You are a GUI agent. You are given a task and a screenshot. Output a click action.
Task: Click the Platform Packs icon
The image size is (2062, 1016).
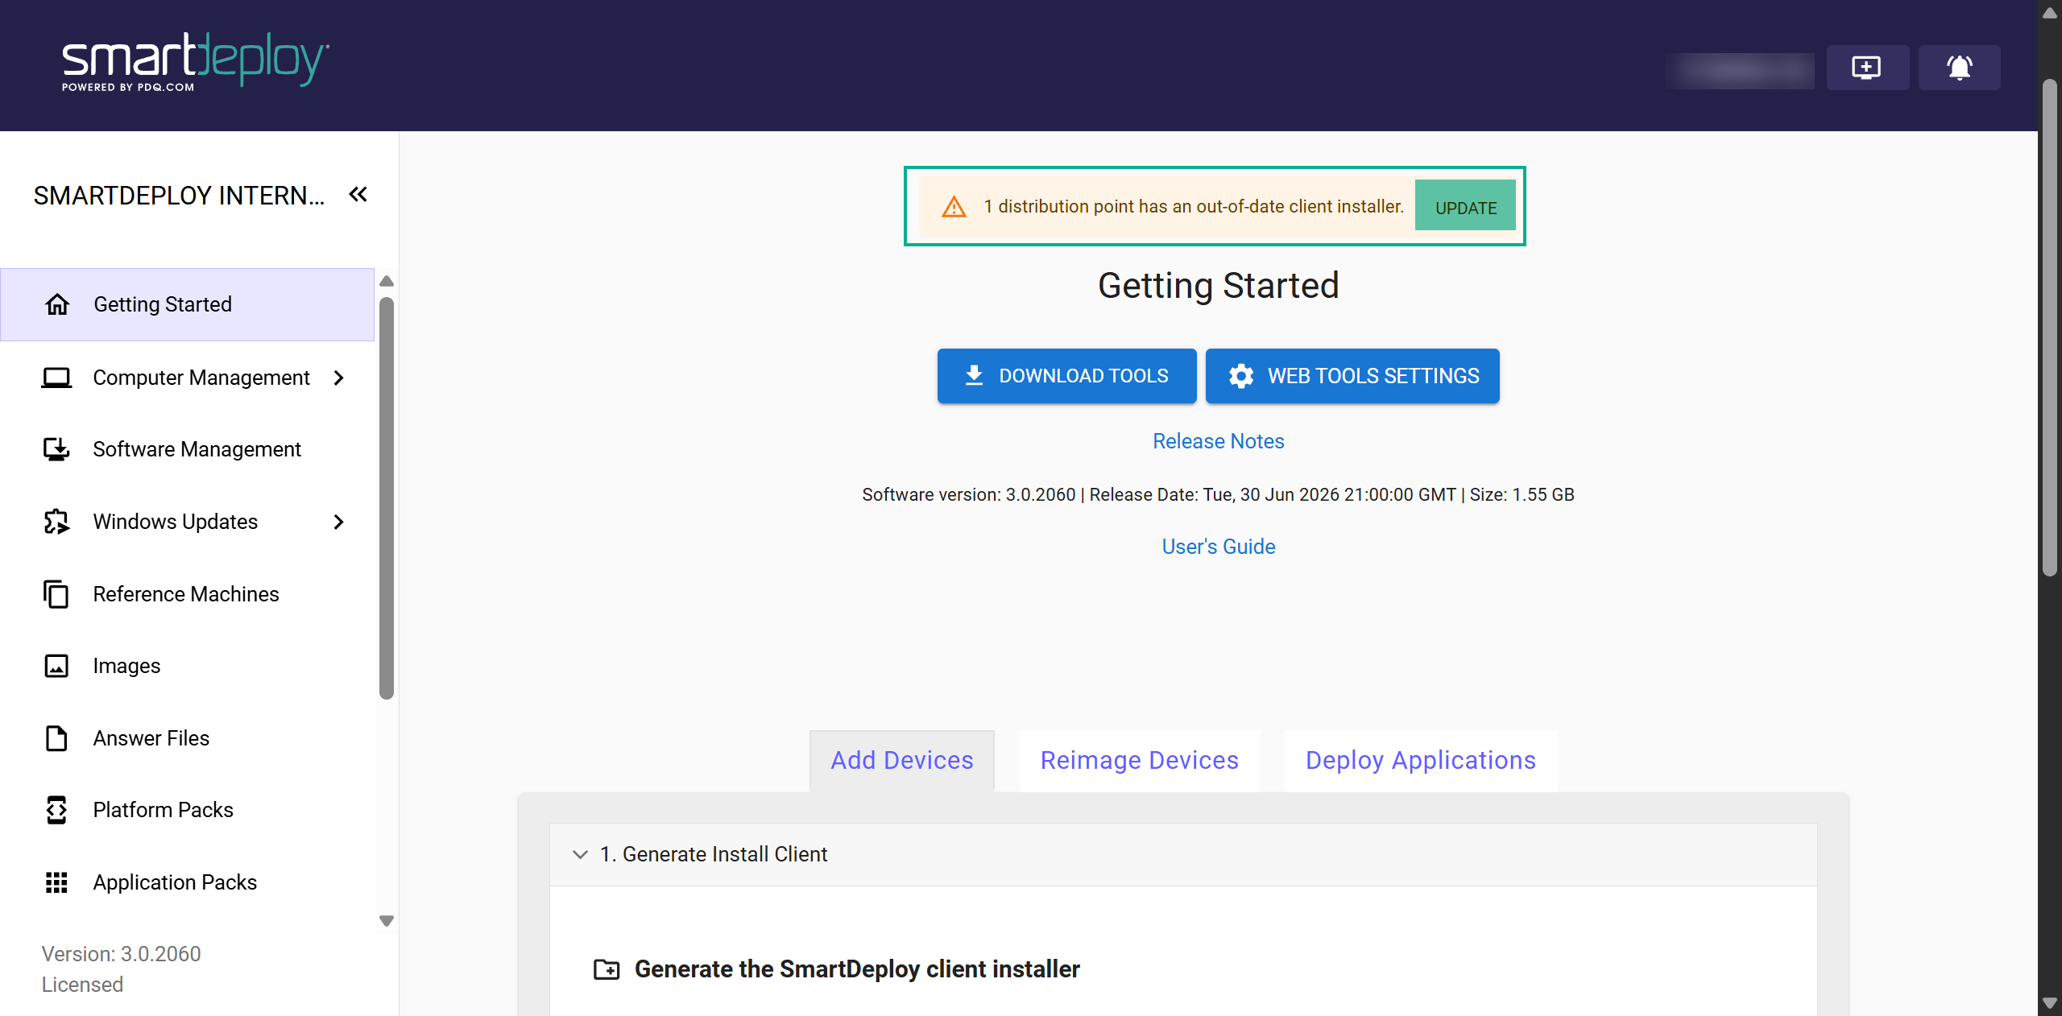(56, 810)
